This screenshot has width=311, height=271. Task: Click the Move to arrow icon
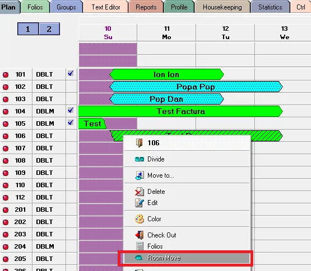point(140,175)
